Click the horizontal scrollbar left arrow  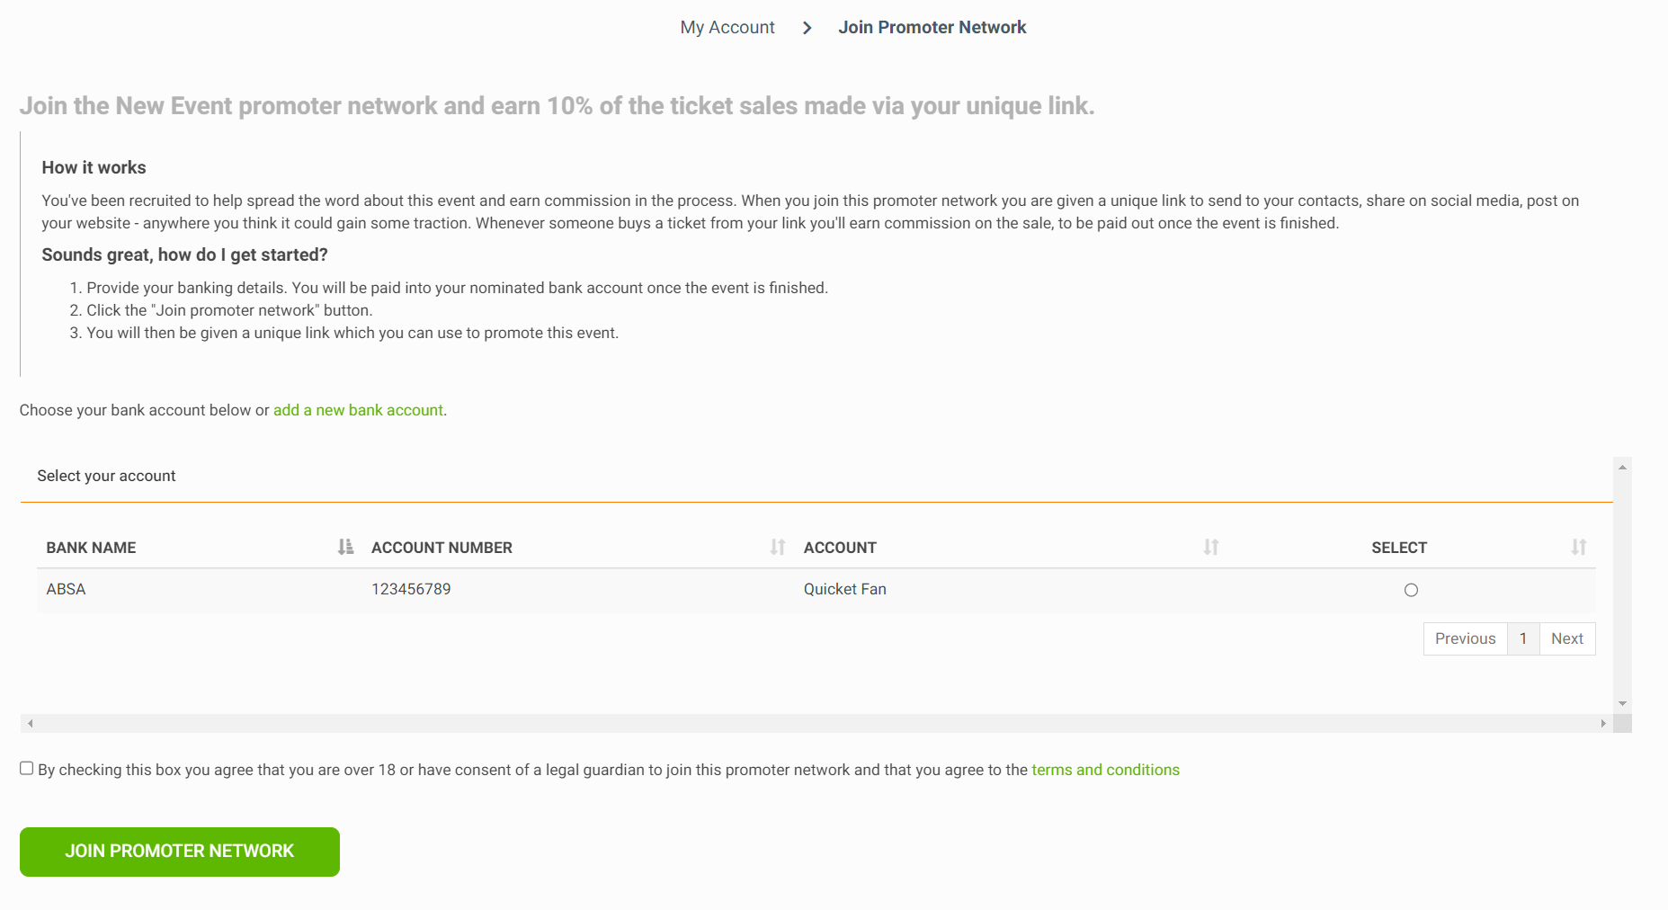pyautogui.click(x=30, y=723)
